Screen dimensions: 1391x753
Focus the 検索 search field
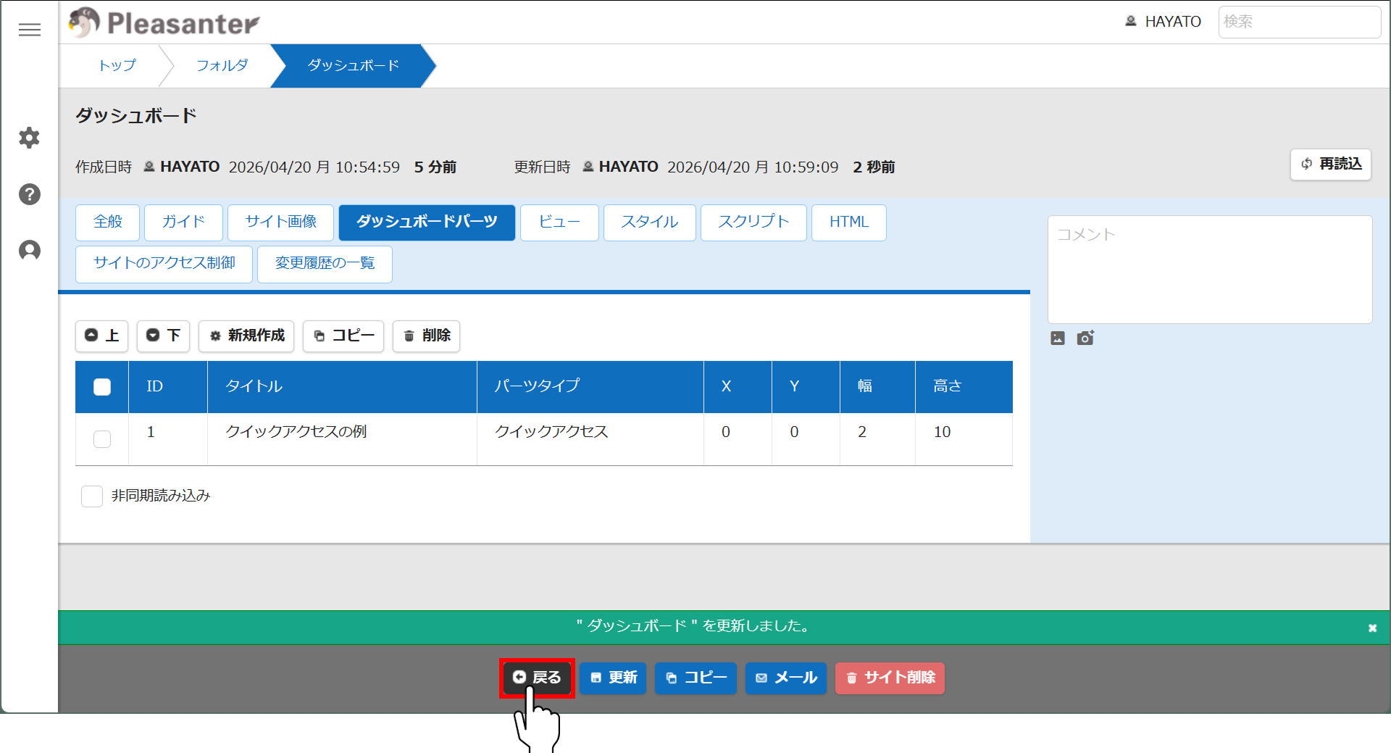pos(1299,22)
